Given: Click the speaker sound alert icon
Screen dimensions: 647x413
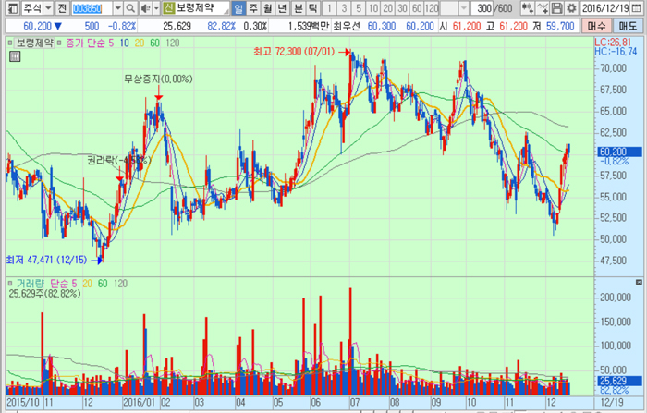Looking at the screenshot, I should coord(145,7).
